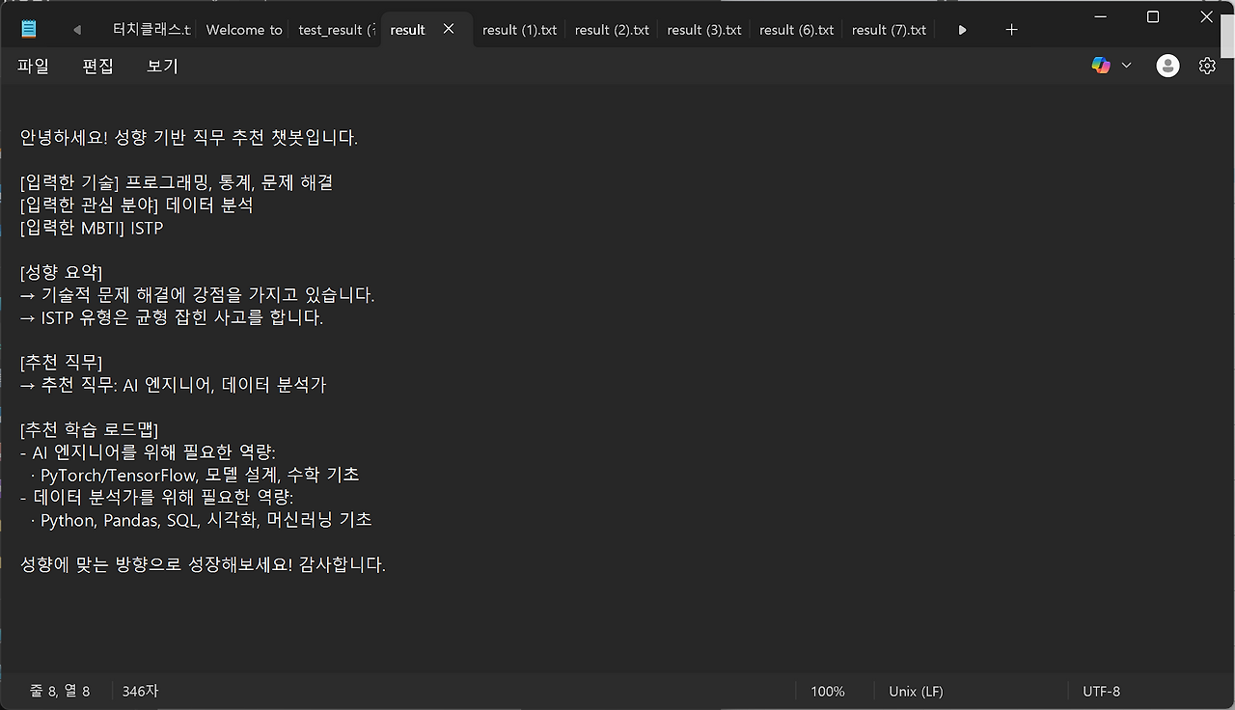The image size is (1235, 710).
Task: Switch to the result (7).txt tab
Action: [x=889, y=30]
